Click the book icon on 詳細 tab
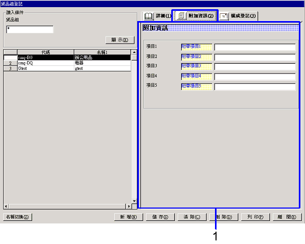Viewport: 305px width, 244px height. click(149, 16)
